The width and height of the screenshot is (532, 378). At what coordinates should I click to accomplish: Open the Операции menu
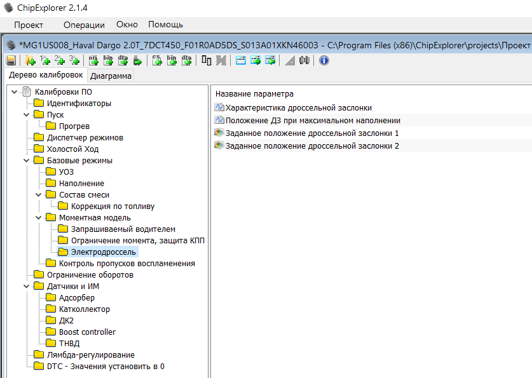click(x=84, y=25)
